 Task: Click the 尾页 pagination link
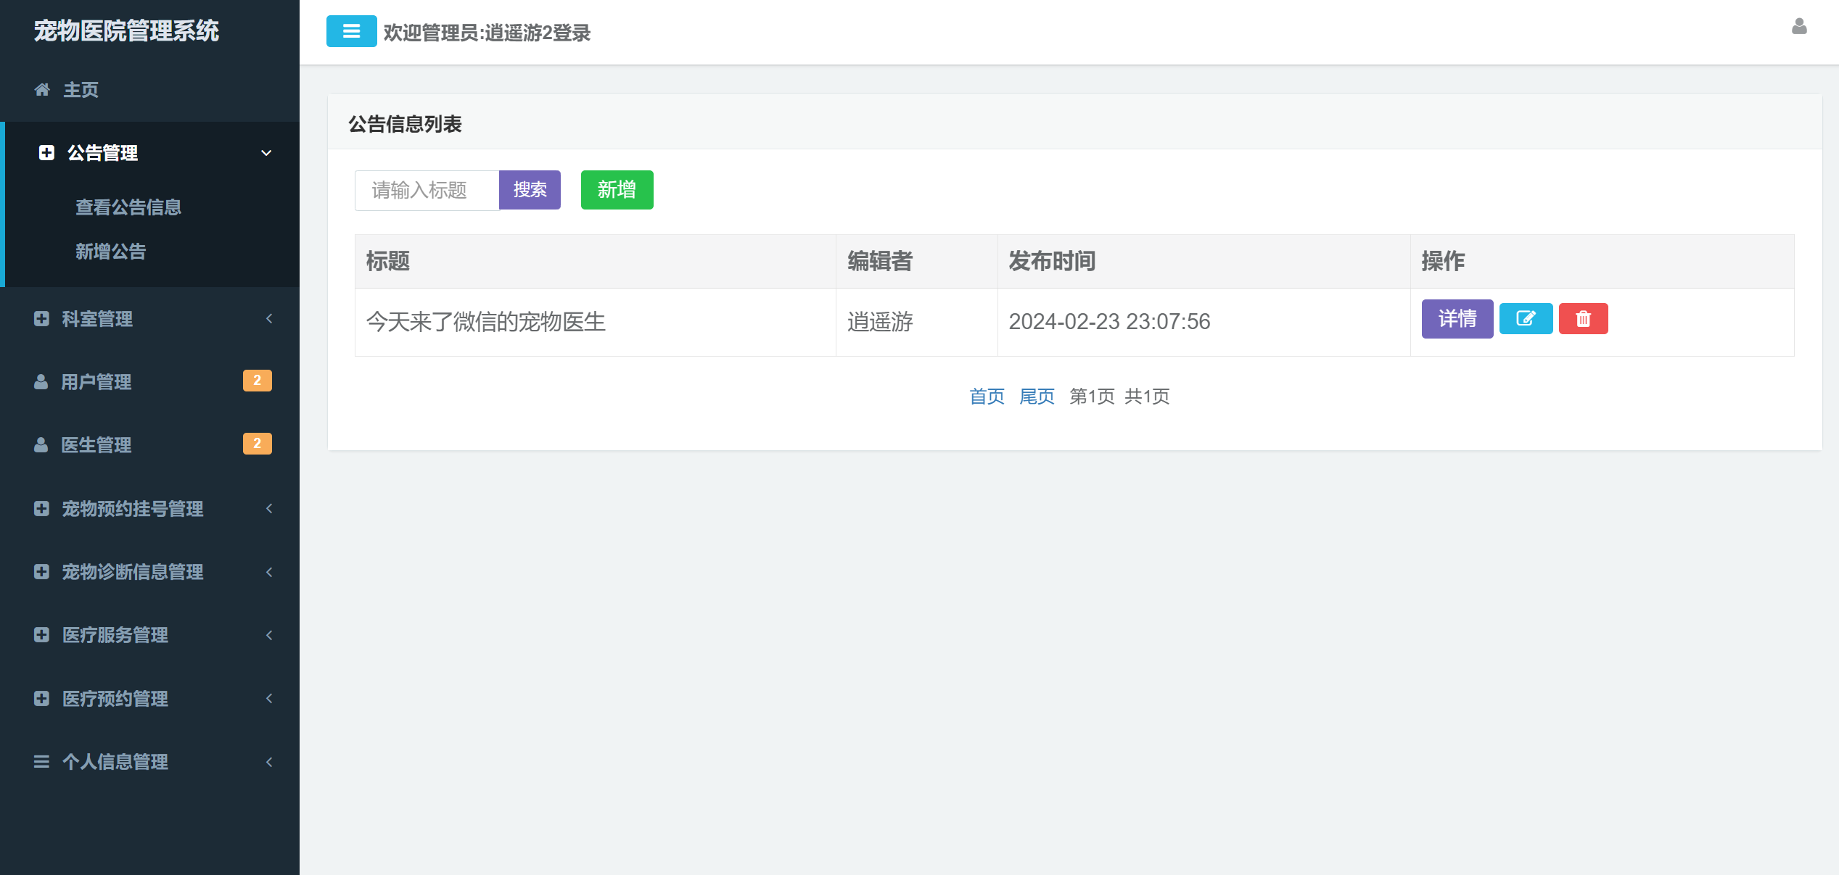click(1036, 397)
